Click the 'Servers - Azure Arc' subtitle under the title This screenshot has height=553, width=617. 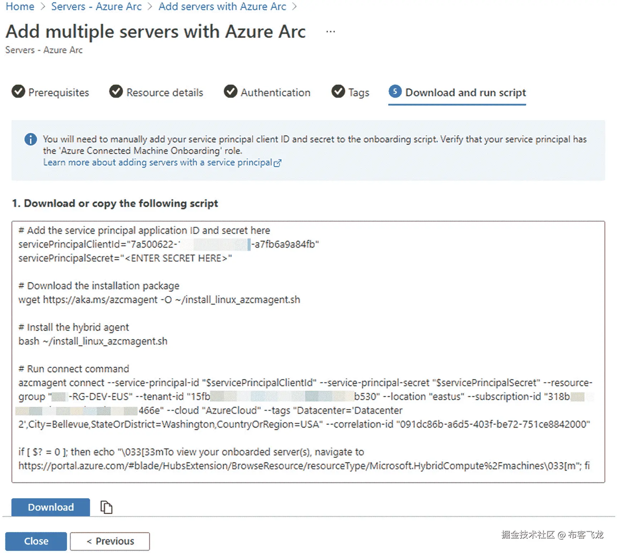tap(44, 50)
